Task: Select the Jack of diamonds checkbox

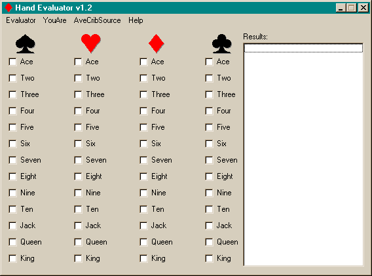Action: [x=143, y=226]
